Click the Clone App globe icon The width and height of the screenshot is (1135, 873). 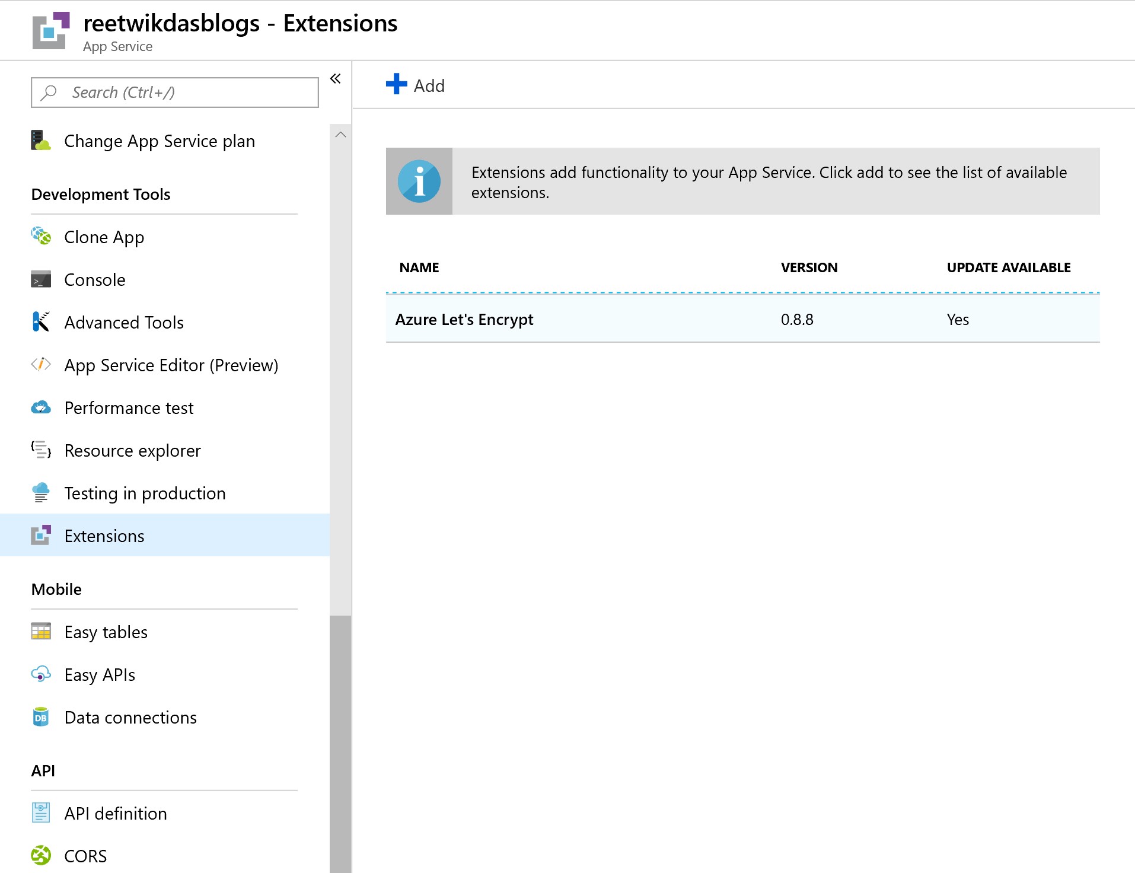[x=41, y=236]
